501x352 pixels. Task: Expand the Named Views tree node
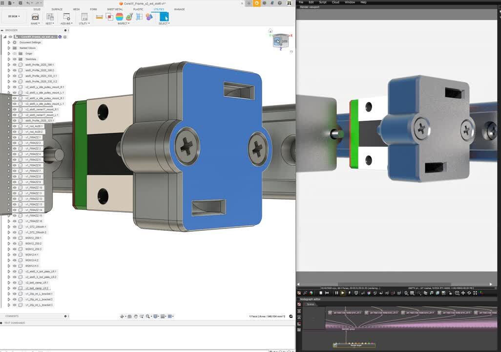coord(9,48)
